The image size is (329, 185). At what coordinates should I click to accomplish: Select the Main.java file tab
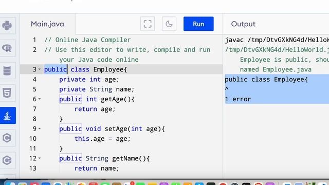click(47, 24)
